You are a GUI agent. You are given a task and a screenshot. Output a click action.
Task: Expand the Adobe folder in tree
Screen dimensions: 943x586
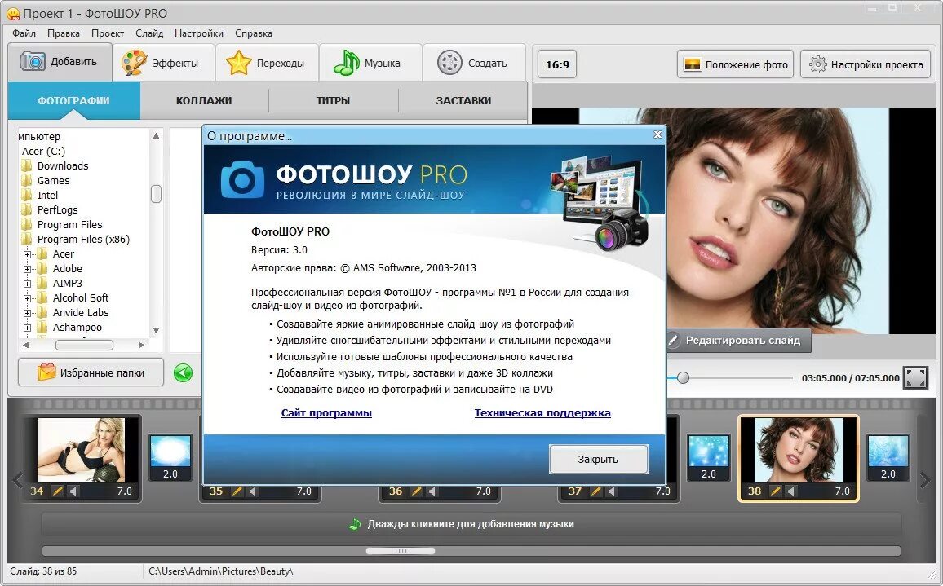point(27,269)
